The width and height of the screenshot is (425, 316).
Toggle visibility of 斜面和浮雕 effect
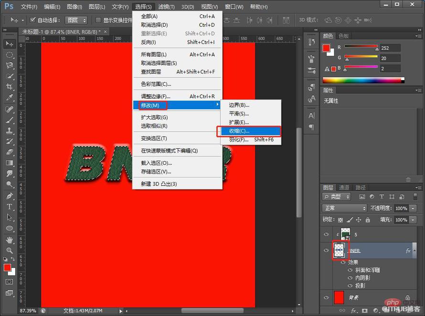tap(350, 270)
